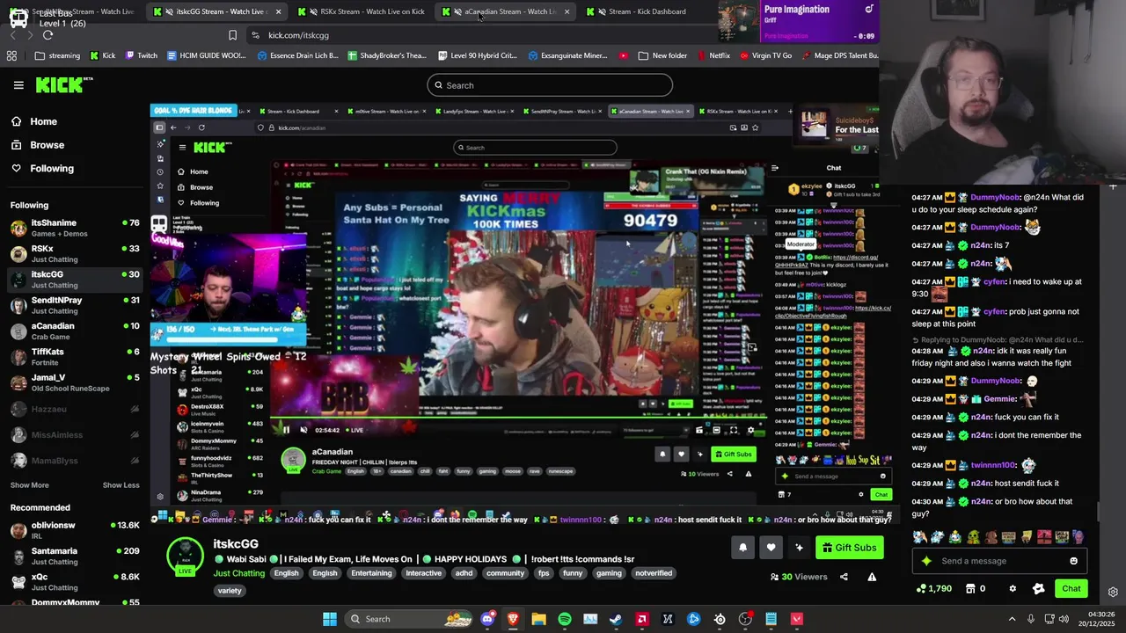Select offline channel MissAimless
The height and width of the screenshot is (633, 1126).
click(x=75, y=434)
